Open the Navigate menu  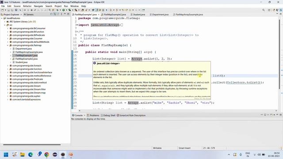point(38,6)
